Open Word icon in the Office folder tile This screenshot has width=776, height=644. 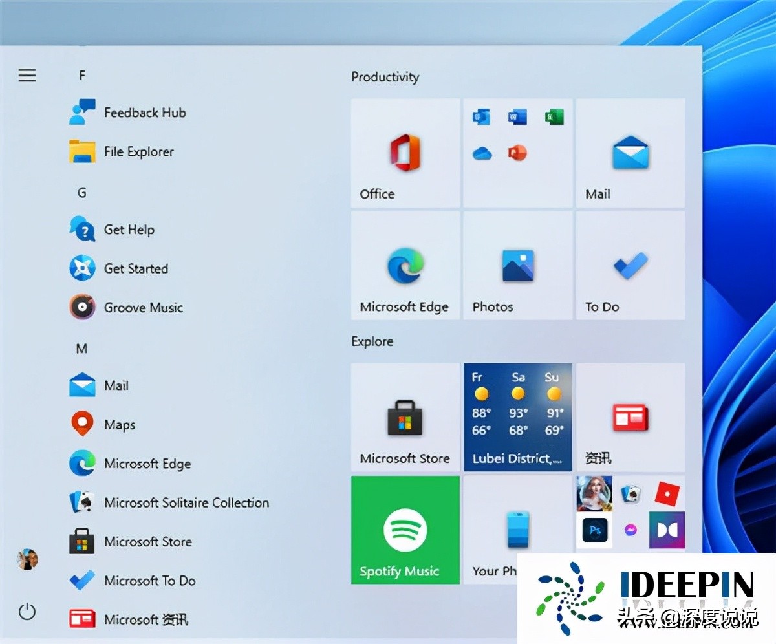517,117
